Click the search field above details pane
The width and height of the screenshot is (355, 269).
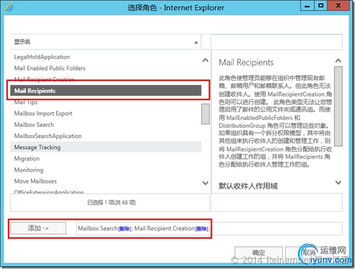coord(276,42)
